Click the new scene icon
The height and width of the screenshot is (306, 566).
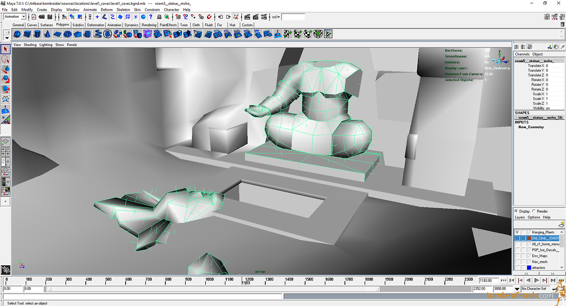[34, 17]
